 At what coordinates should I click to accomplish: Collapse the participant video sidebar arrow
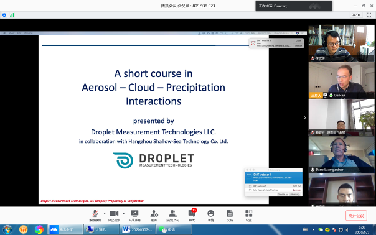tap(305, 118)
